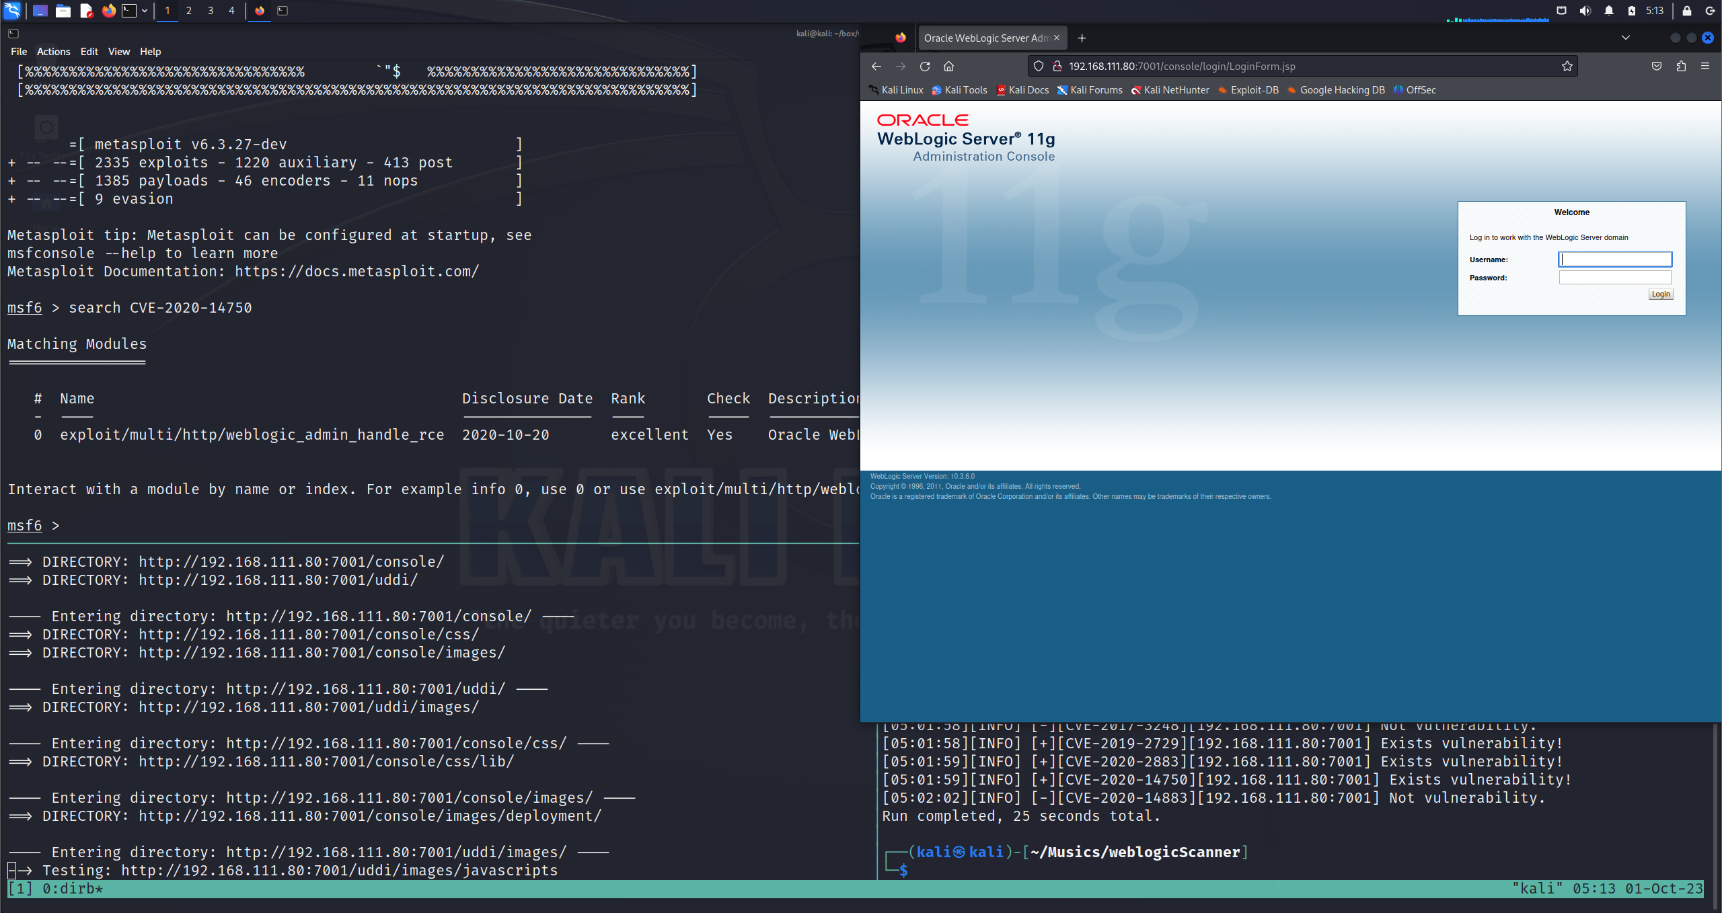1722x913 pixels.
Task: Click the weblogic_admin_handle_rce module name
Action: pos(252,435)
